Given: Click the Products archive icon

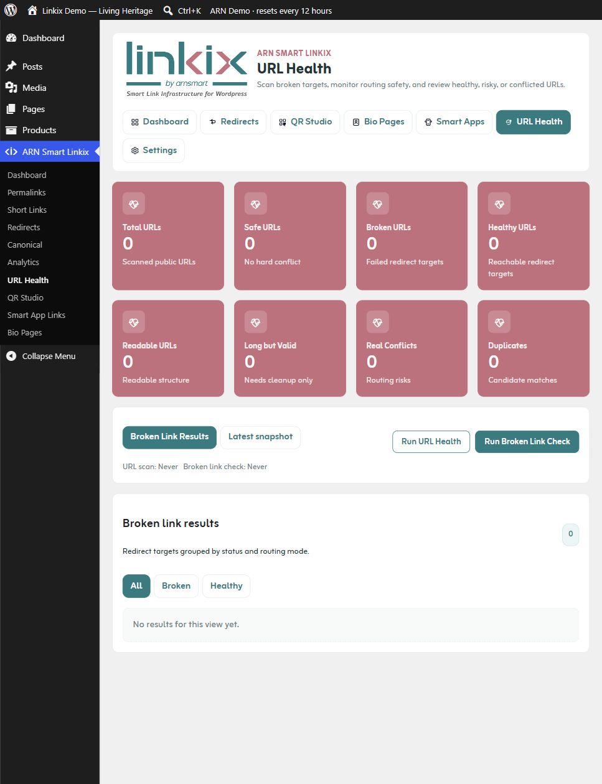Looking at the screenshot, I should 11,130.
